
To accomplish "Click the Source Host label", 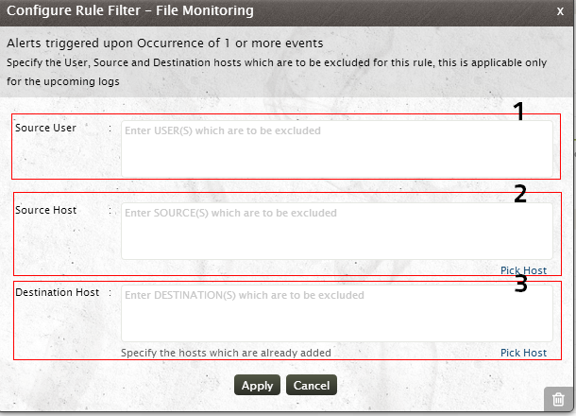I will tap(45, 210).
